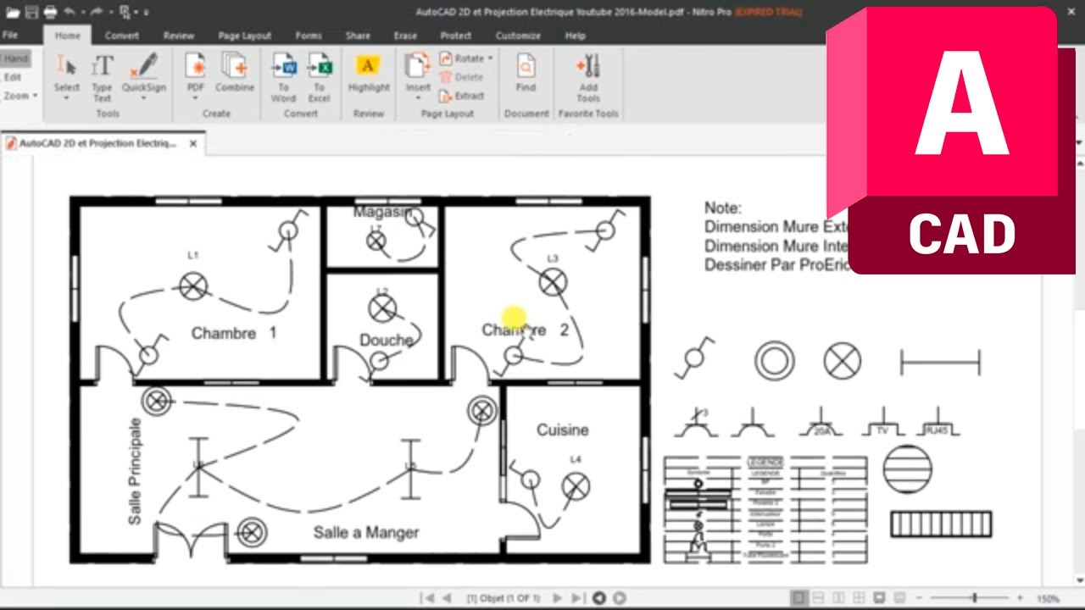Go to previous page arrow in status bar
The image size is (1085, 610).
tap(447, 598)
